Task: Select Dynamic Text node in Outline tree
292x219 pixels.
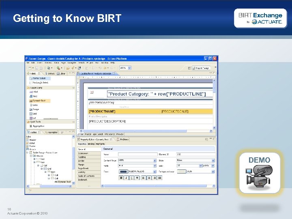Action: (x=62, y=182)
